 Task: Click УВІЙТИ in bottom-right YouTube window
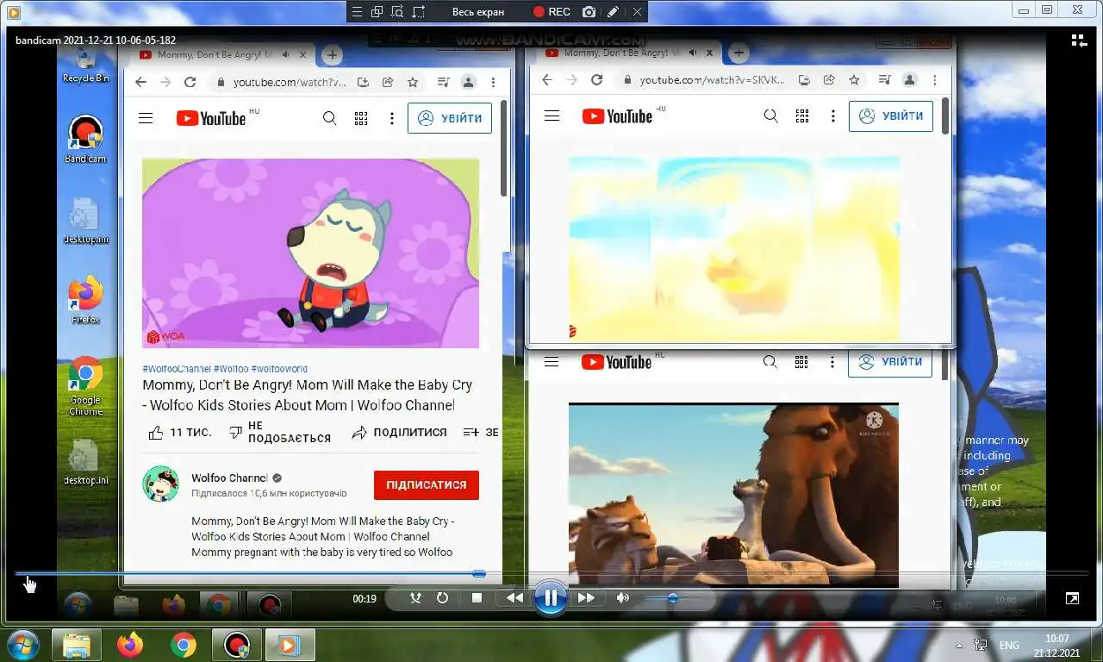(890, 362)
